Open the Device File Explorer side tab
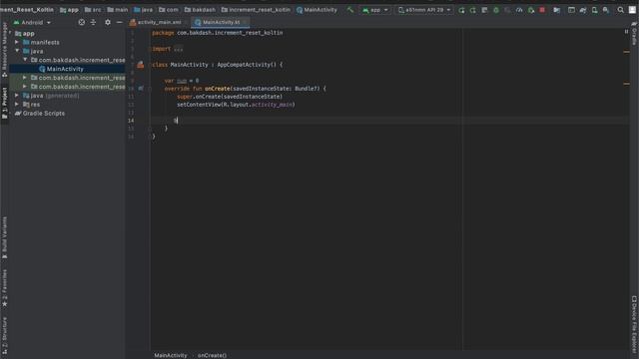The height and width of the screenshot is (359, 639). [635, 324]
